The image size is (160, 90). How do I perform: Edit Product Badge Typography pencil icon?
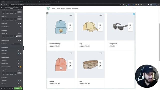pyautogui.click(x=20, y=53)
